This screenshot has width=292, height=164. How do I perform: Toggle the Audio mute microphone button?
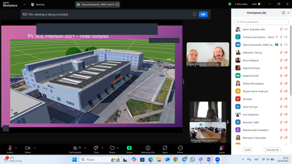coord(10,148)
